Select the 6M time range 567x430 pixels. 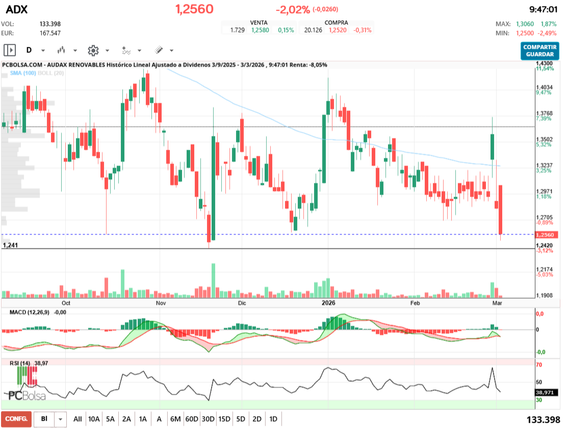pyautogui.click(x=175, y=419)
